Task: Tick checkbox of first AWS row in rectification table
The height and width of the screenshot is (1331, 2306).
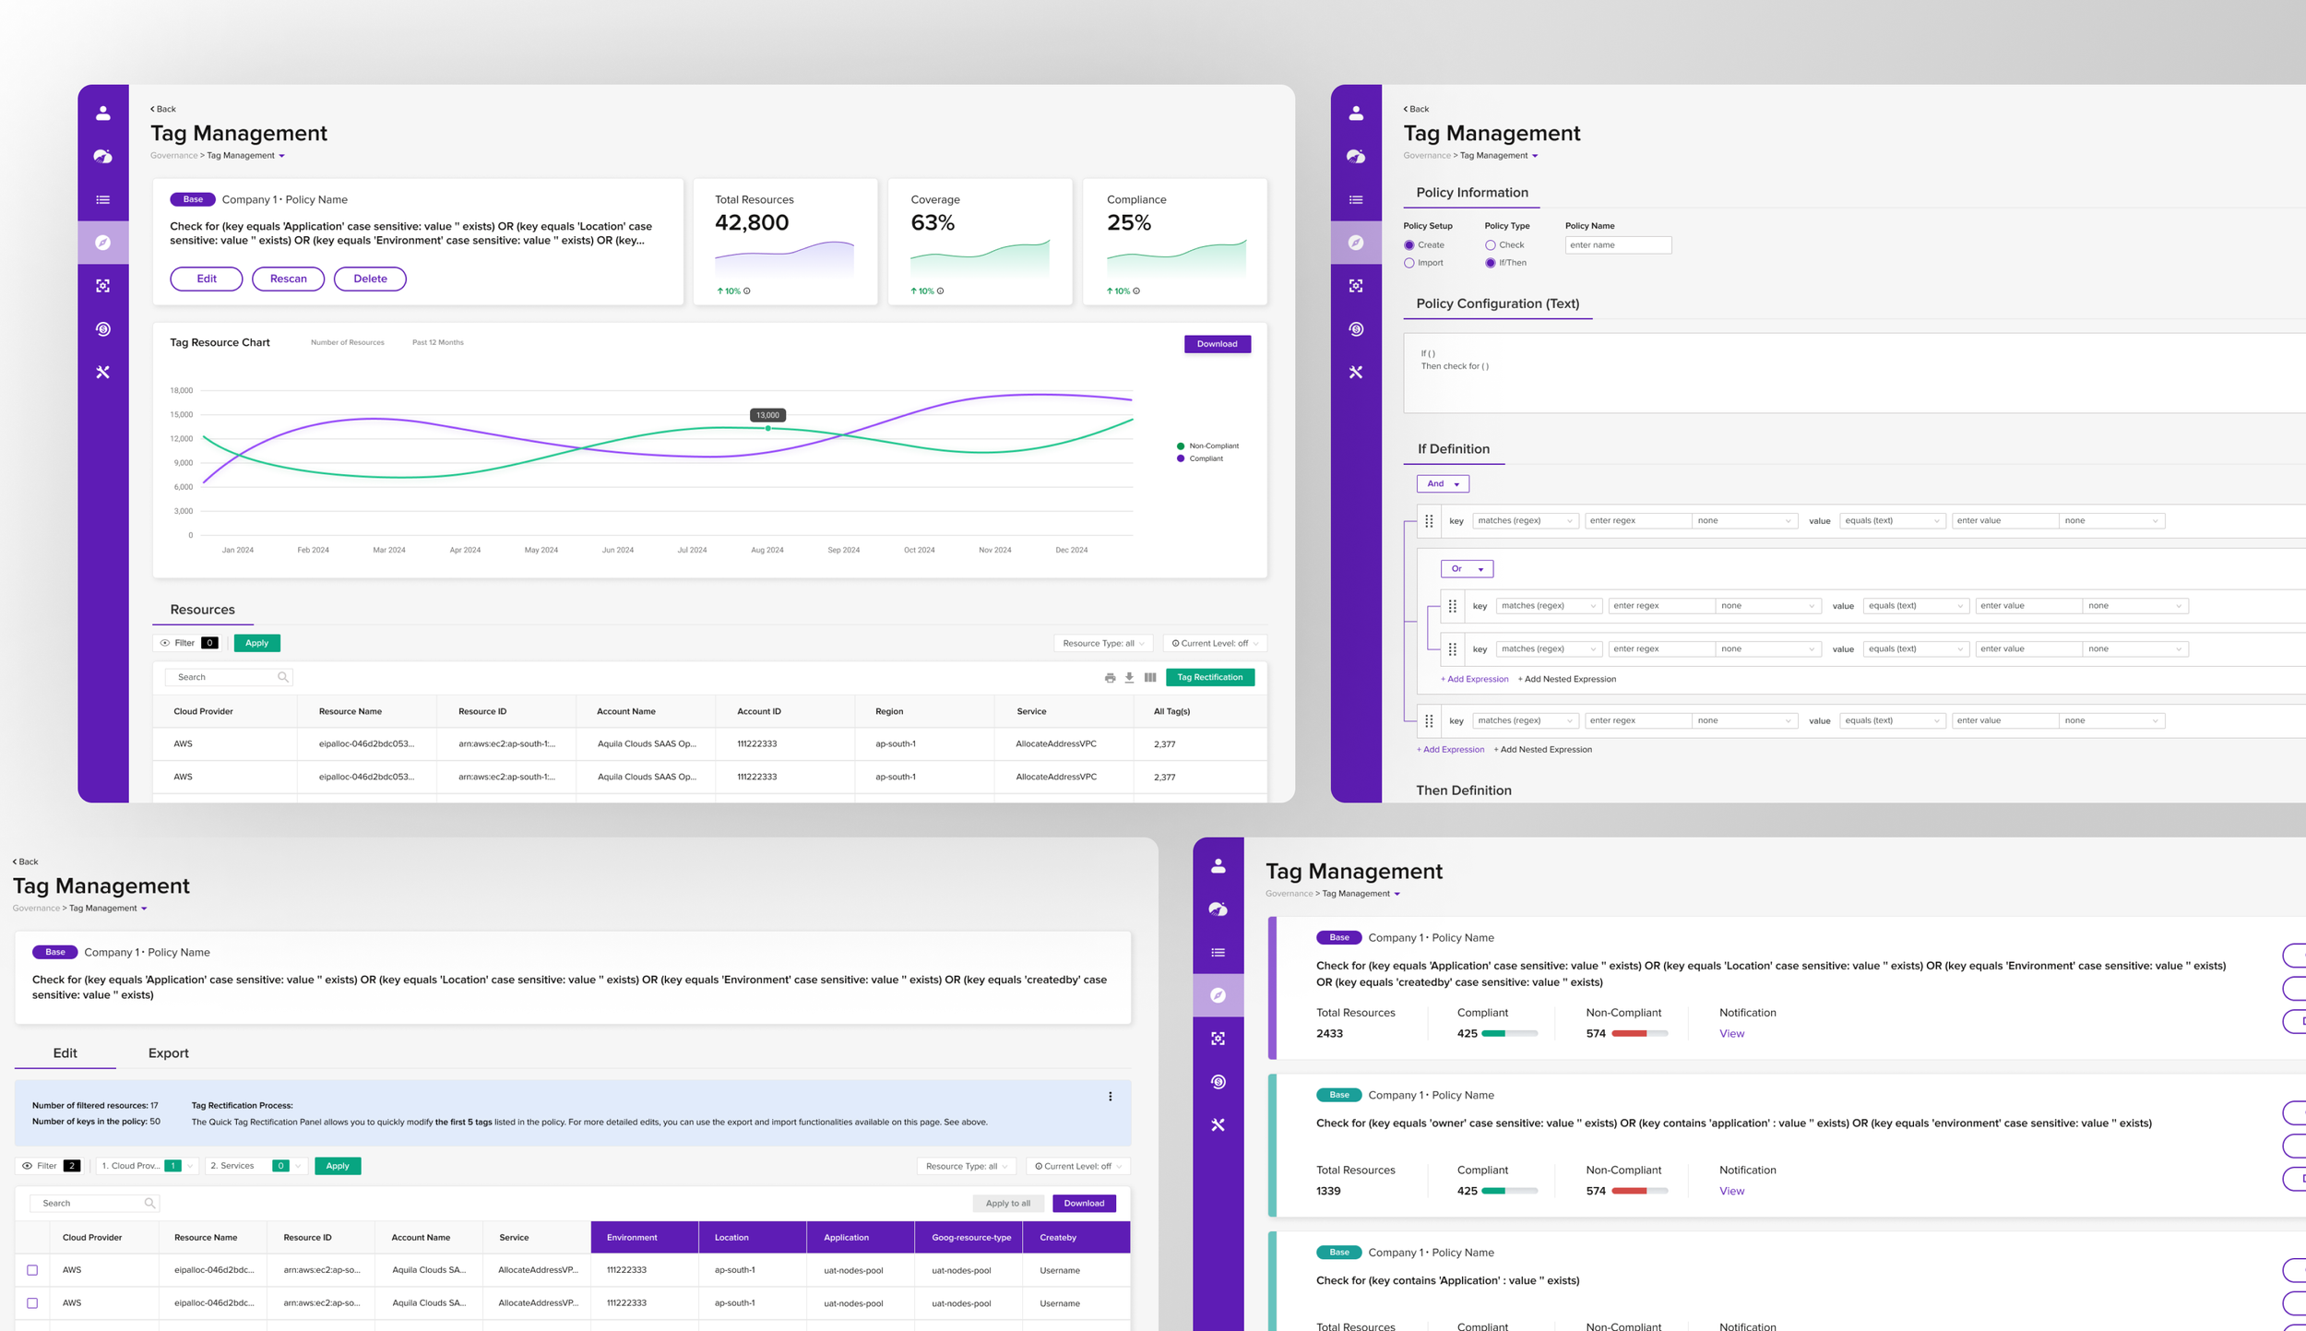Action: [x=32, y=1270]
